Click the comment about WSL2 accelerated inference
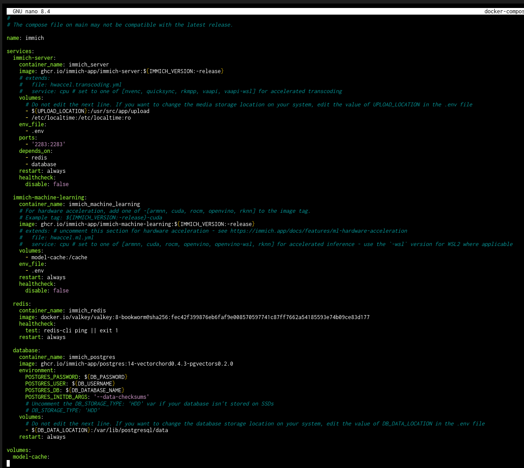Screen dimensions: 524x468 266,244
